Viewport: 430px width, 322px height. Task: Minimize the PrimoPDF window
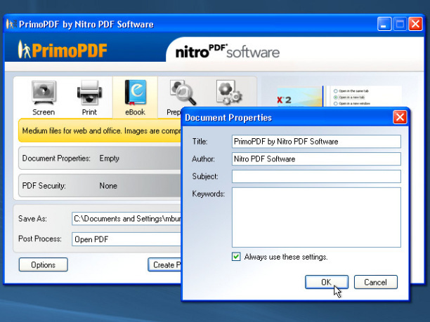[384, 24]
